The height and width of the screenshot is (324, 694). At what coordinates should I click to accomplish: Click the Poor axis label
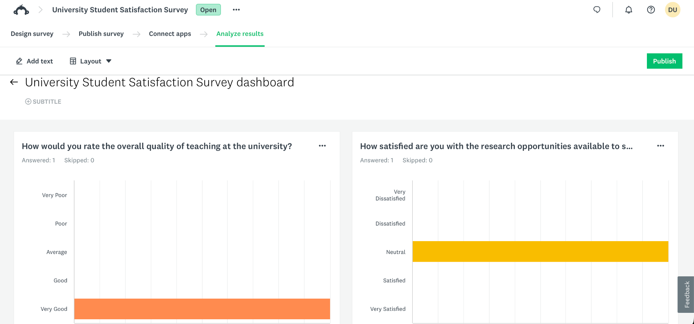[61, 224]
